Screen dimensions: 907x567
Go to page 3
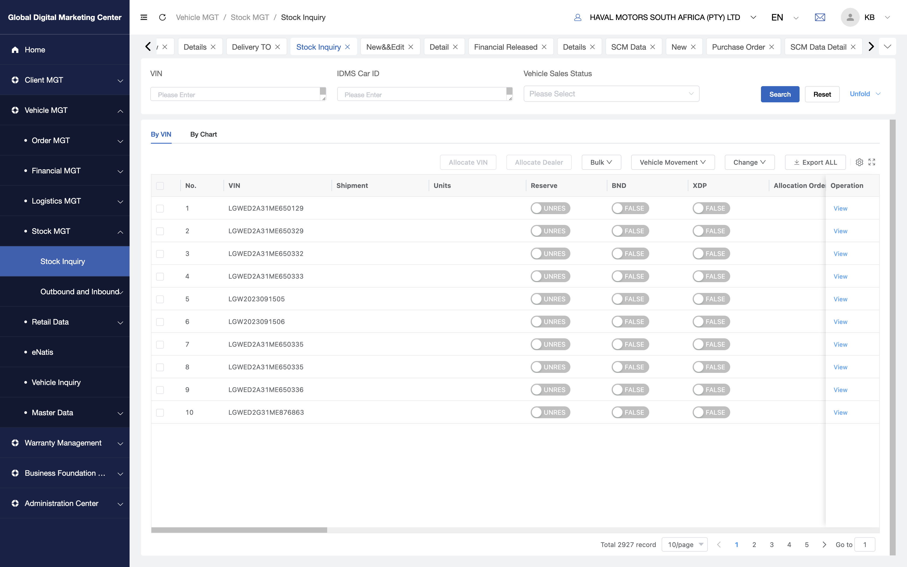(x=772, y=545)
